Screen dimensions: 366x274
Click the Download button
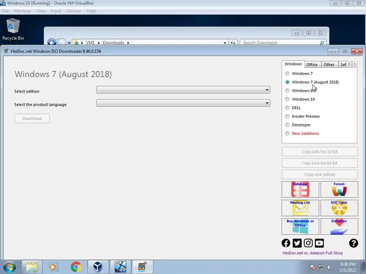[x=32, y=118]
